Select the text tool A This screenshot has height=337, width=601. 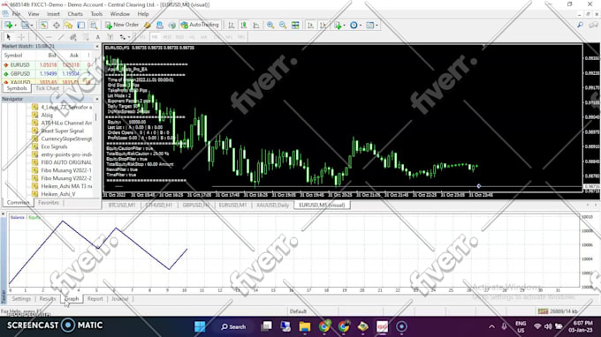pos(98,37)
